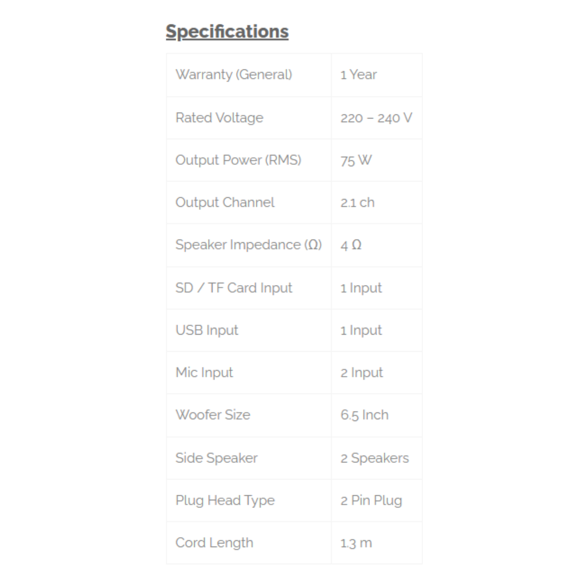Screen dimensions: 586x586
Task: Select the 220 – 240 V value
Action: click(x=376, y=118)
